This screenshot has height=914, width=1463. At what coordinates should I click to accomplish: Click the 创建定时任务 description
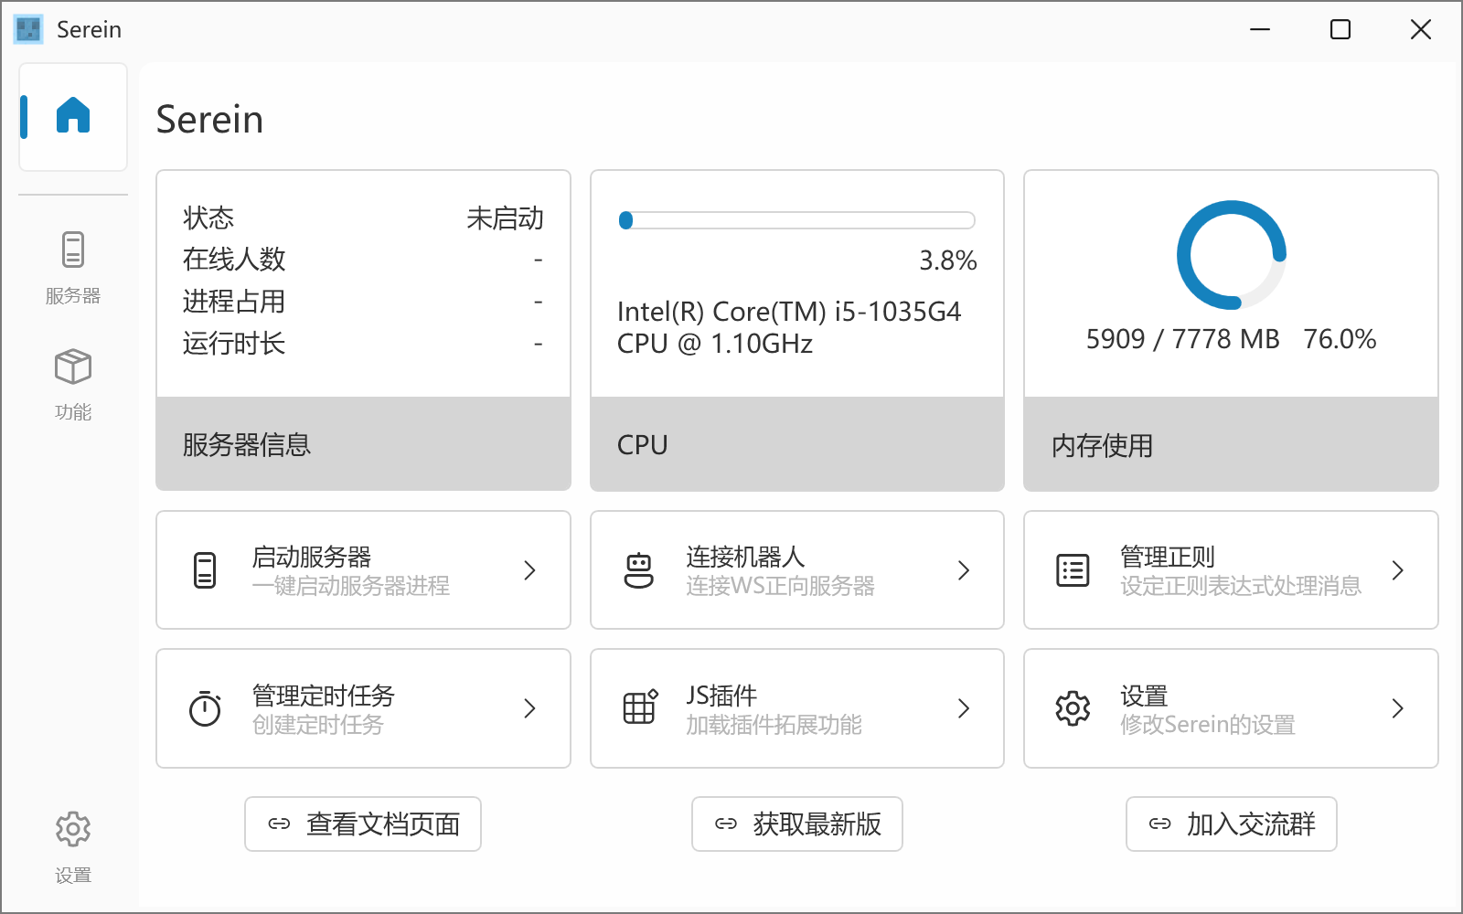pos(318,725)
